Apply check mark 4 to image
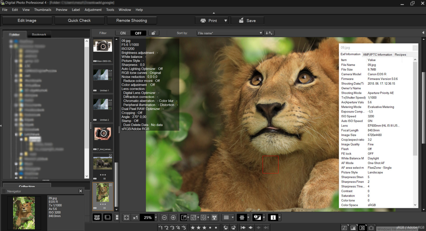 coord(178,228)
